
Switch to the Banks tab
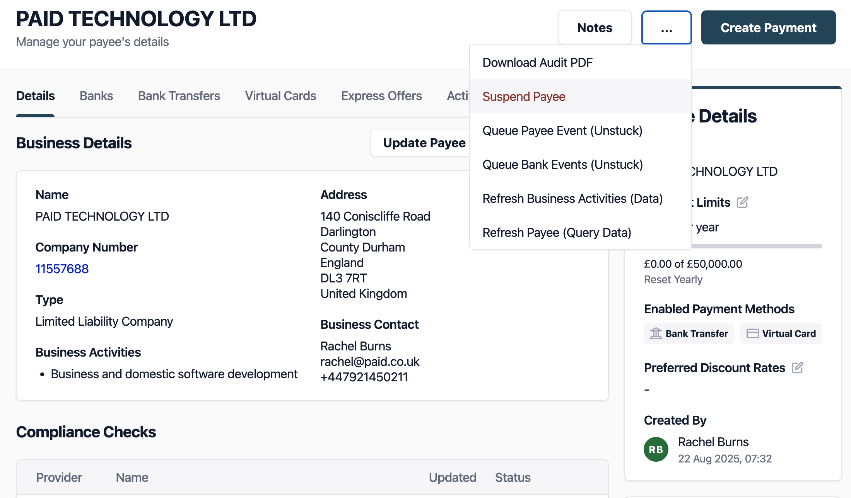click(96, 96)
